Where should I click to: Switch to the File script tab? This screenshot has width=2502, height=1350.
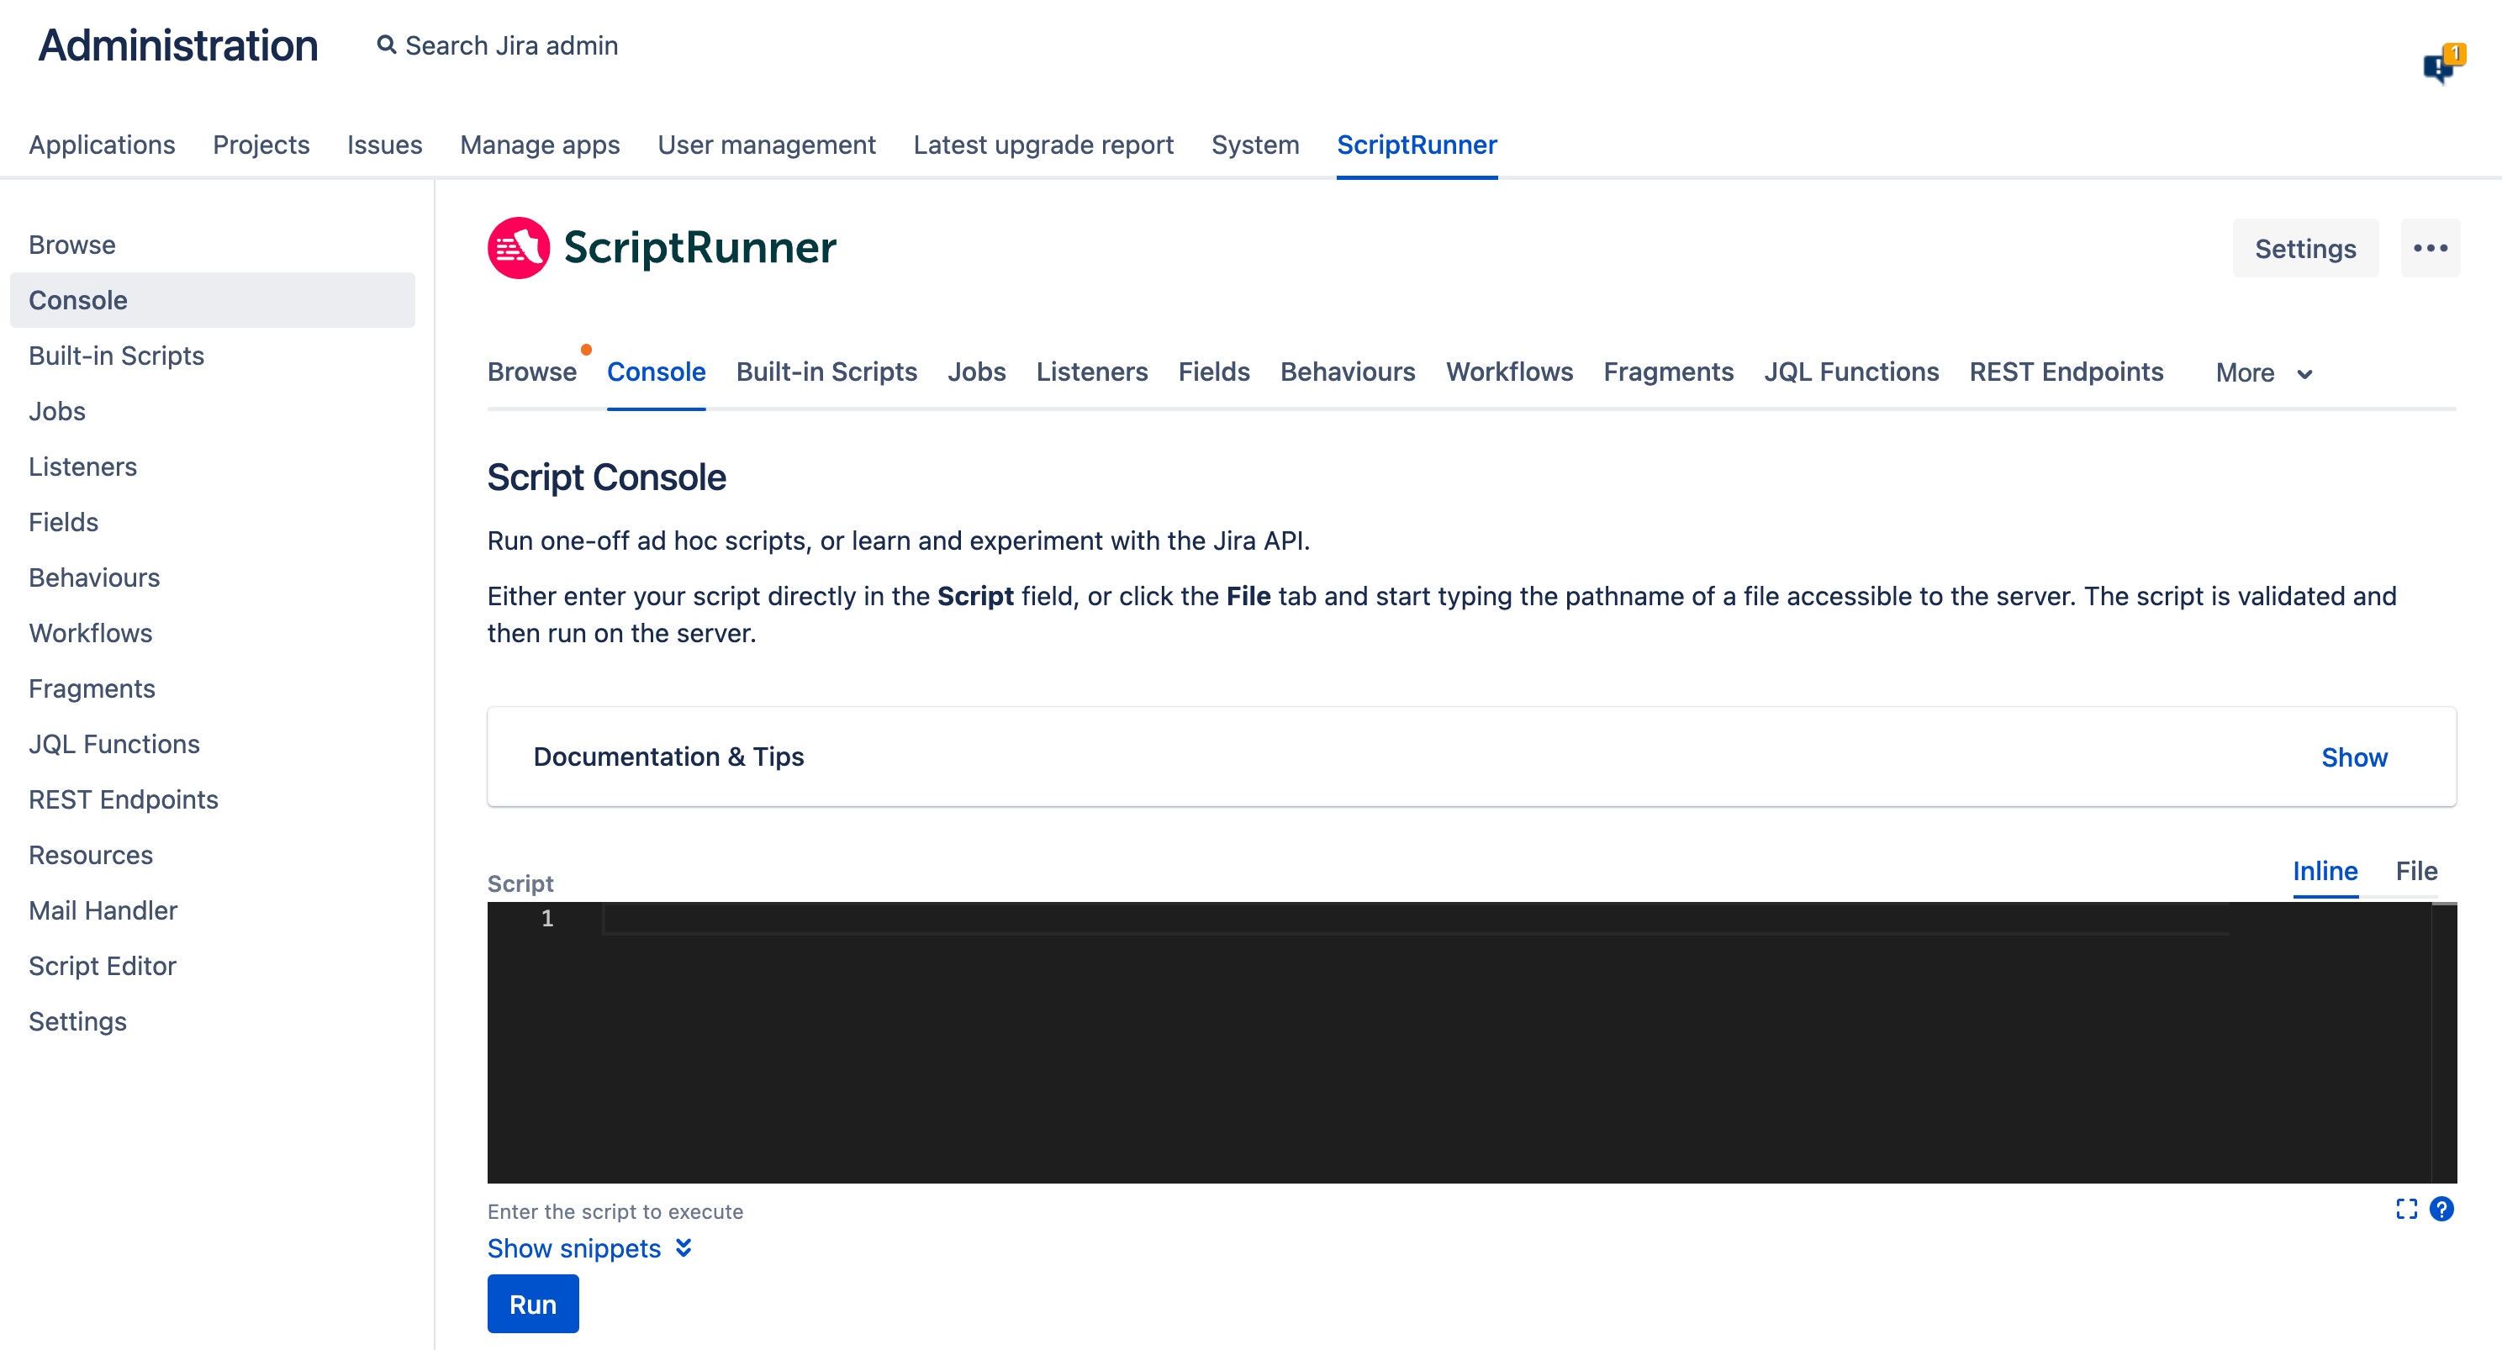[x=2415, y=871]
